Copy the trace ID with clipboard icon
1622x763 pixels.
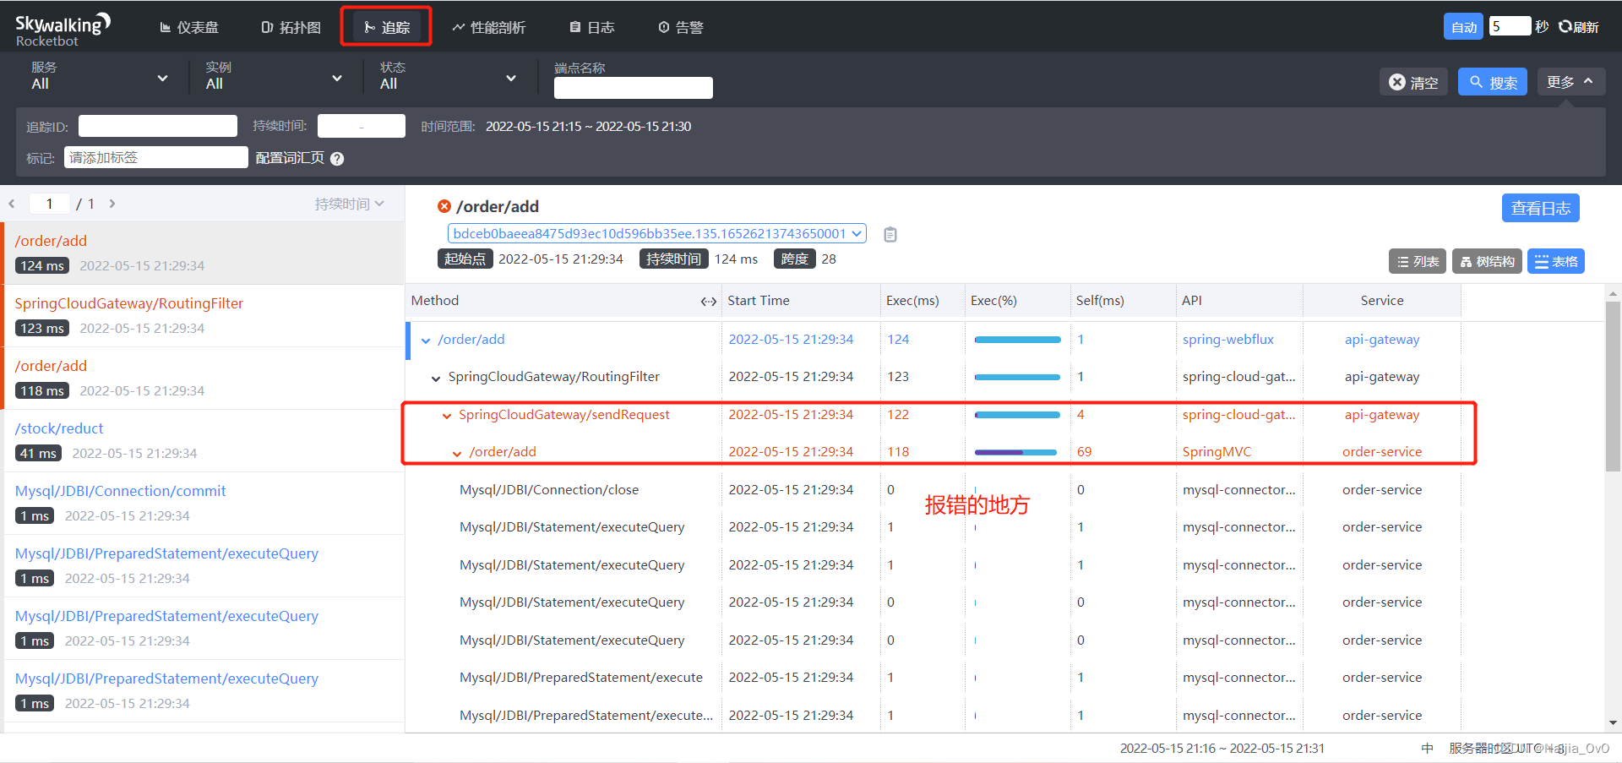click(x=890, y=234)
